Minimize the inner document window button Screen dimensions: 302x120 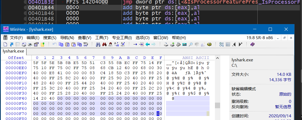point(278,38)
